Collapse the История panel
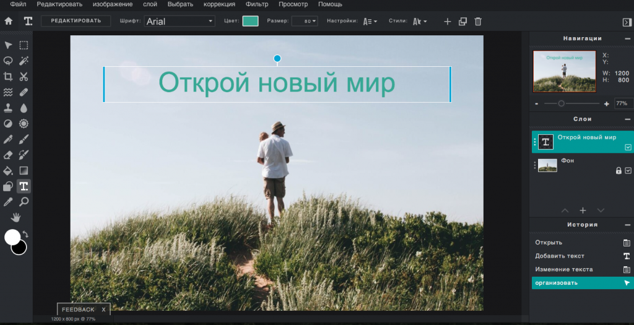 628,225
